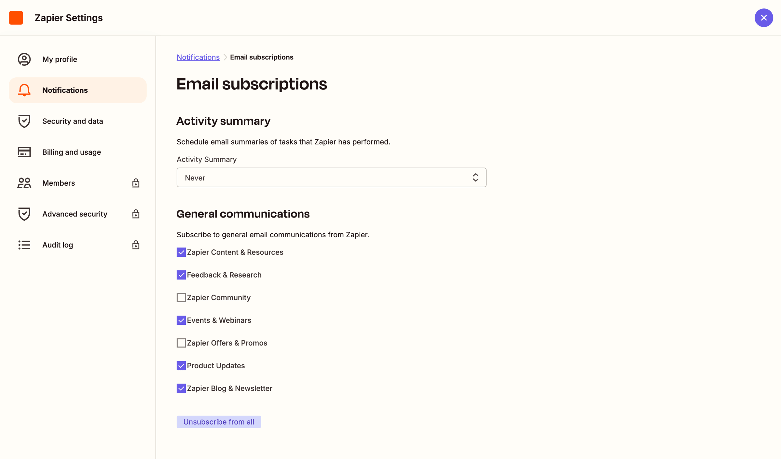Click the Members people icon
Viewport: 781px width, 459px height.
[24, 183]
